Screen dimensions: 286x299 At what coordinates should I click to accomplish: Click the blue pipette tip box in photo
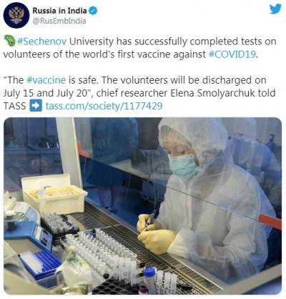pos(41,264)
